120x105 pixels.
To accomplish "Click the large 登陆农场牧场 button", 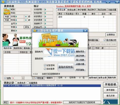I will pyautogui.click(x=66, y=67).
